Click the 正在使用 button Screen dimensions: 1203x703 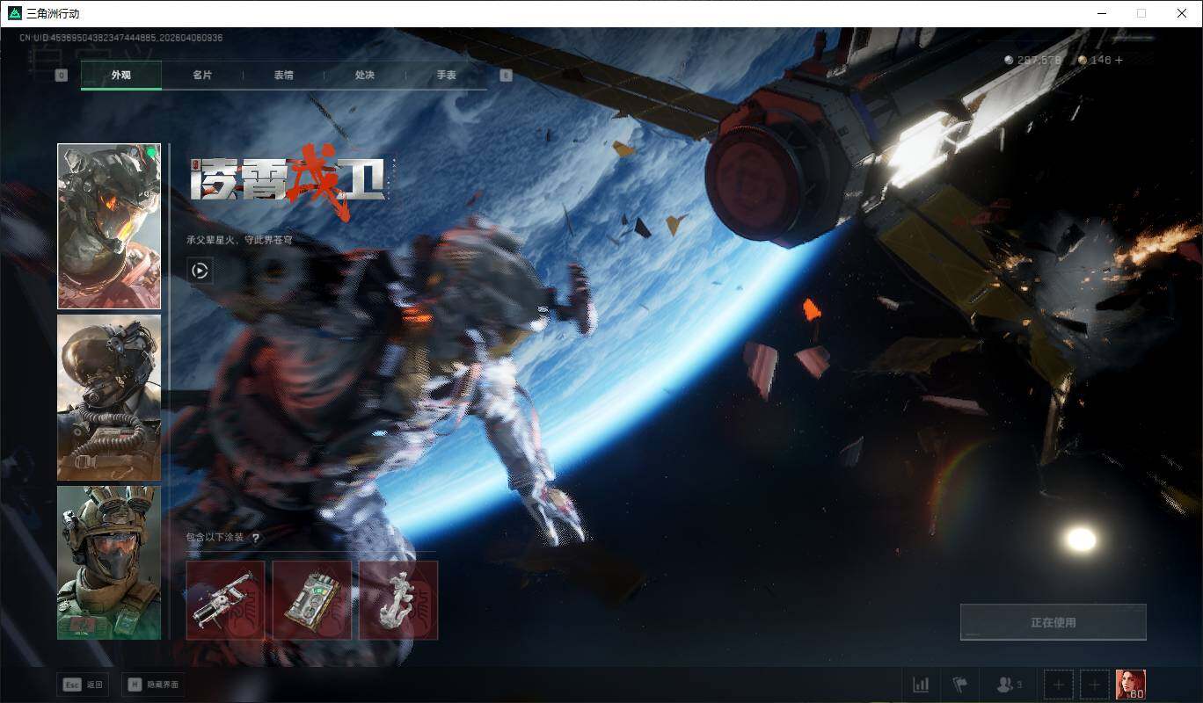click(1053, 622)
